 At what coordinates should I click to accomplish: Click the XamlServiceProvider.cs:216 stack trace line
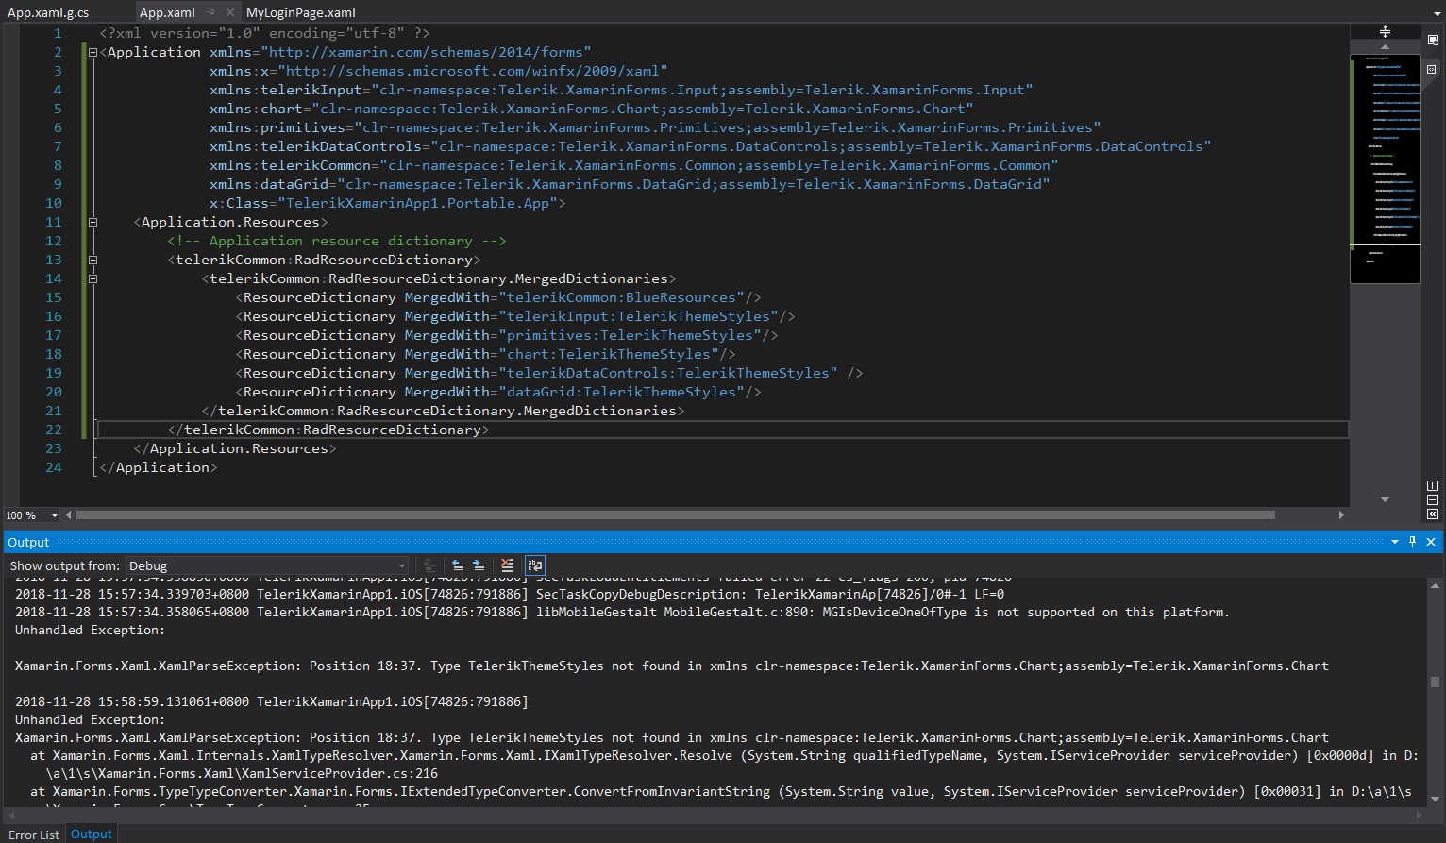pyautogui.click(x=242, y=773)
